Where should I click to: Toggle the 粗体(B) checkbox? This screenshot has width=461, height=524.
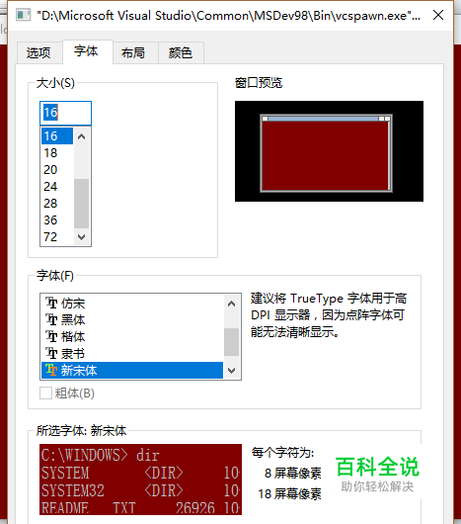point(45,393)
